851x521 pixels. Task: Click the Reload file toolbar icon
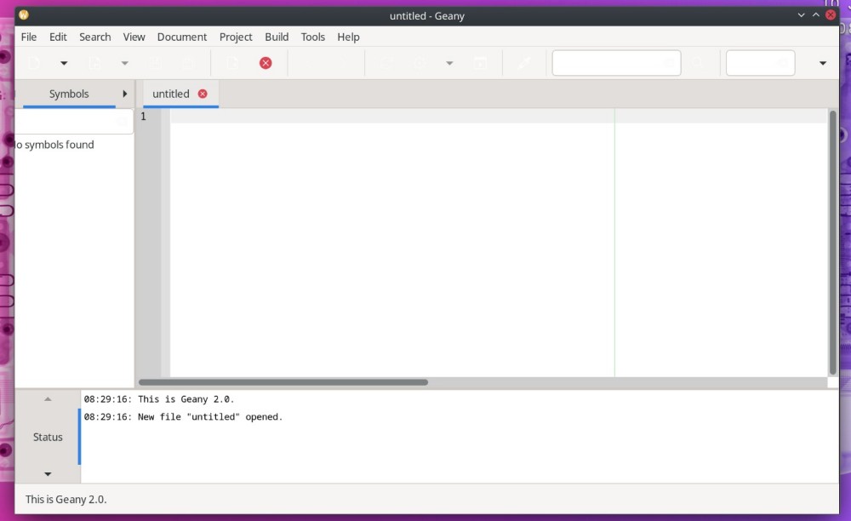coord(232,63)
